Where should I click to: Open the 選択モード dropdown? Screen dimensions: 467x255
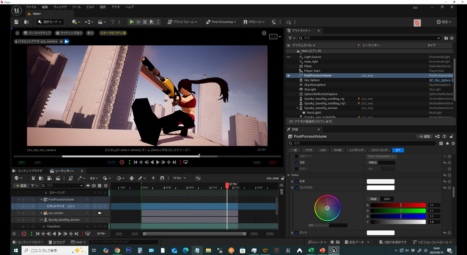[x=50, y=22]
